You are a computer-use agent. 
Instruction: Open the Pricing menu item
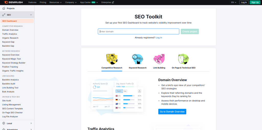(43, 2)
